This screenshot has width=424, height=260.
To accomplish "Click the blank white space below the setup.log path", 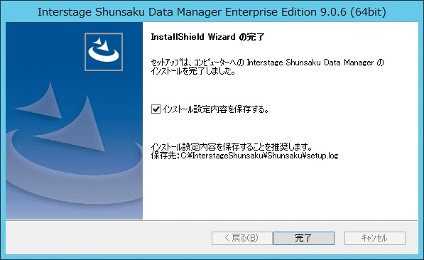I will (x=280, y=190).
